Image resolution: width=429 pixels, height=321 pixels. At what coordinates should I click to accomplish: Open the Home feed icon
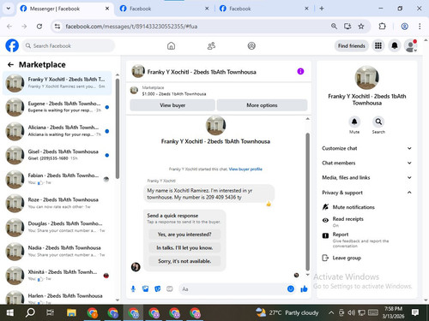(x=171, y=45)
